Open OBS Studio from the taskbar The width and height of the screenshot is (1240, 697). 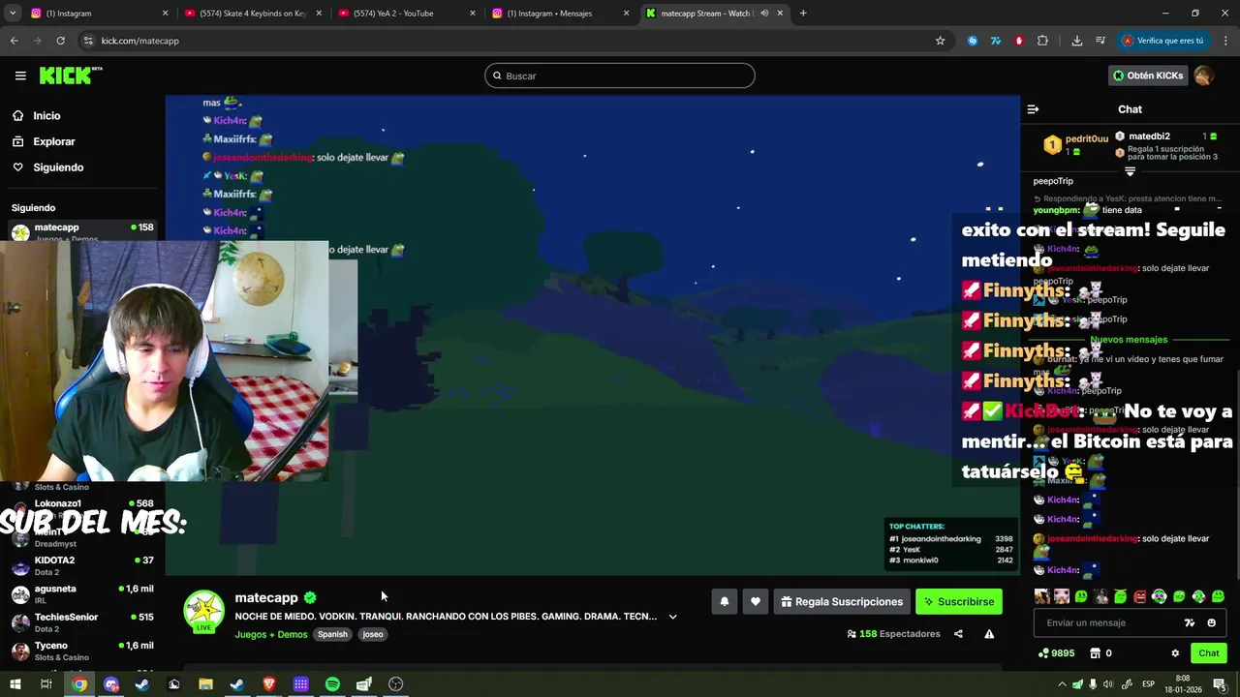coord(395,684)
